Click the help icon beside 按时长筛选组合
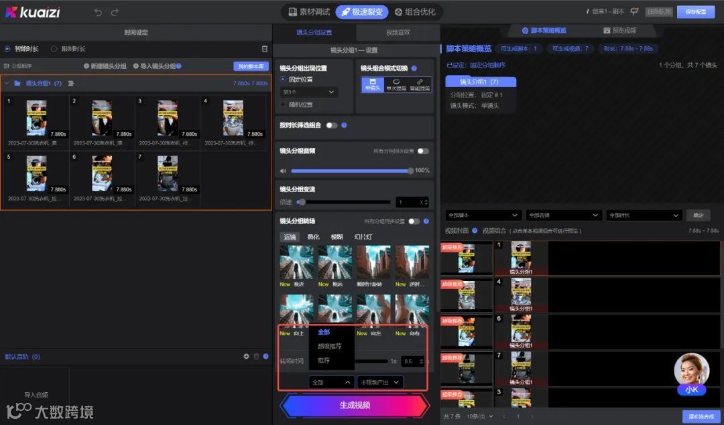The image size is (724, 425). click(x=344, y=125)
